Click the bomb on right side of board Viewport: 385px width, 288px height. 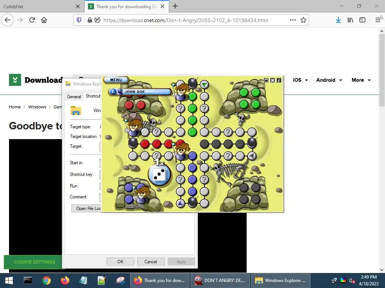pos(252,142)
